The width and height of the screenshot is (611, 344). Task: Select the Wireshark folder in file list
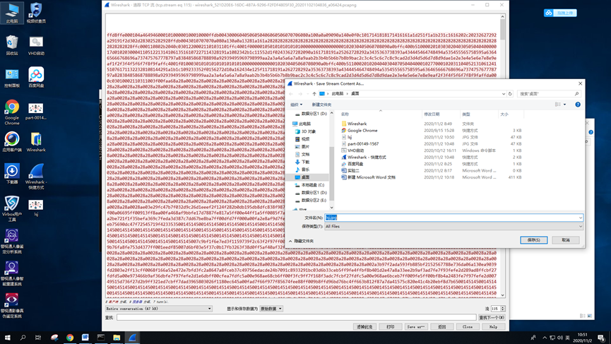pos(357,124)
